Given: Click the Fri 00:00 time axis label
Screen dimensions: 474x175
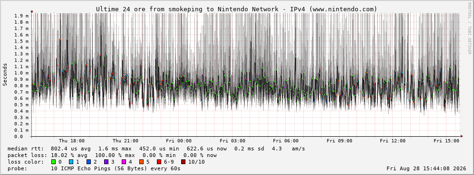Looking at the screenshot, I should tap(179, 141).
